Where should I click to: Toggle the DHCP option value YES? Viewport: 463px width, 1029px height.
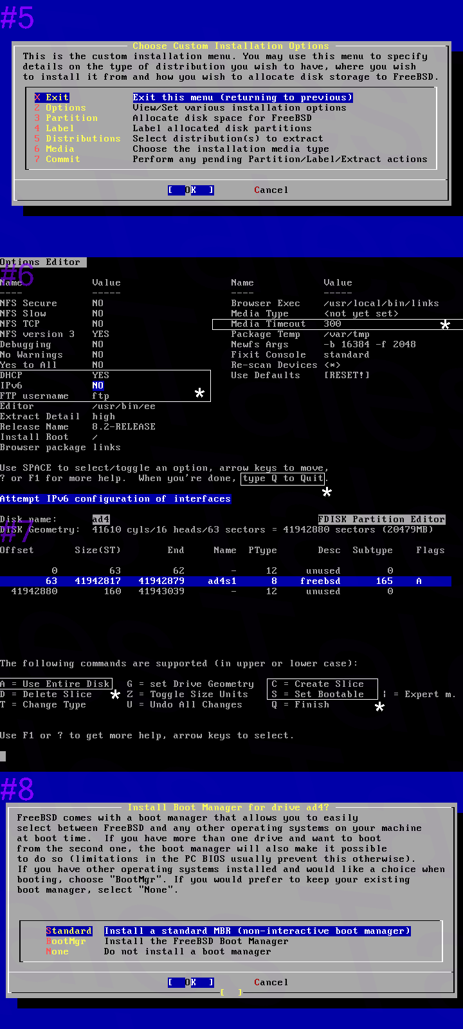pos(100,376)
